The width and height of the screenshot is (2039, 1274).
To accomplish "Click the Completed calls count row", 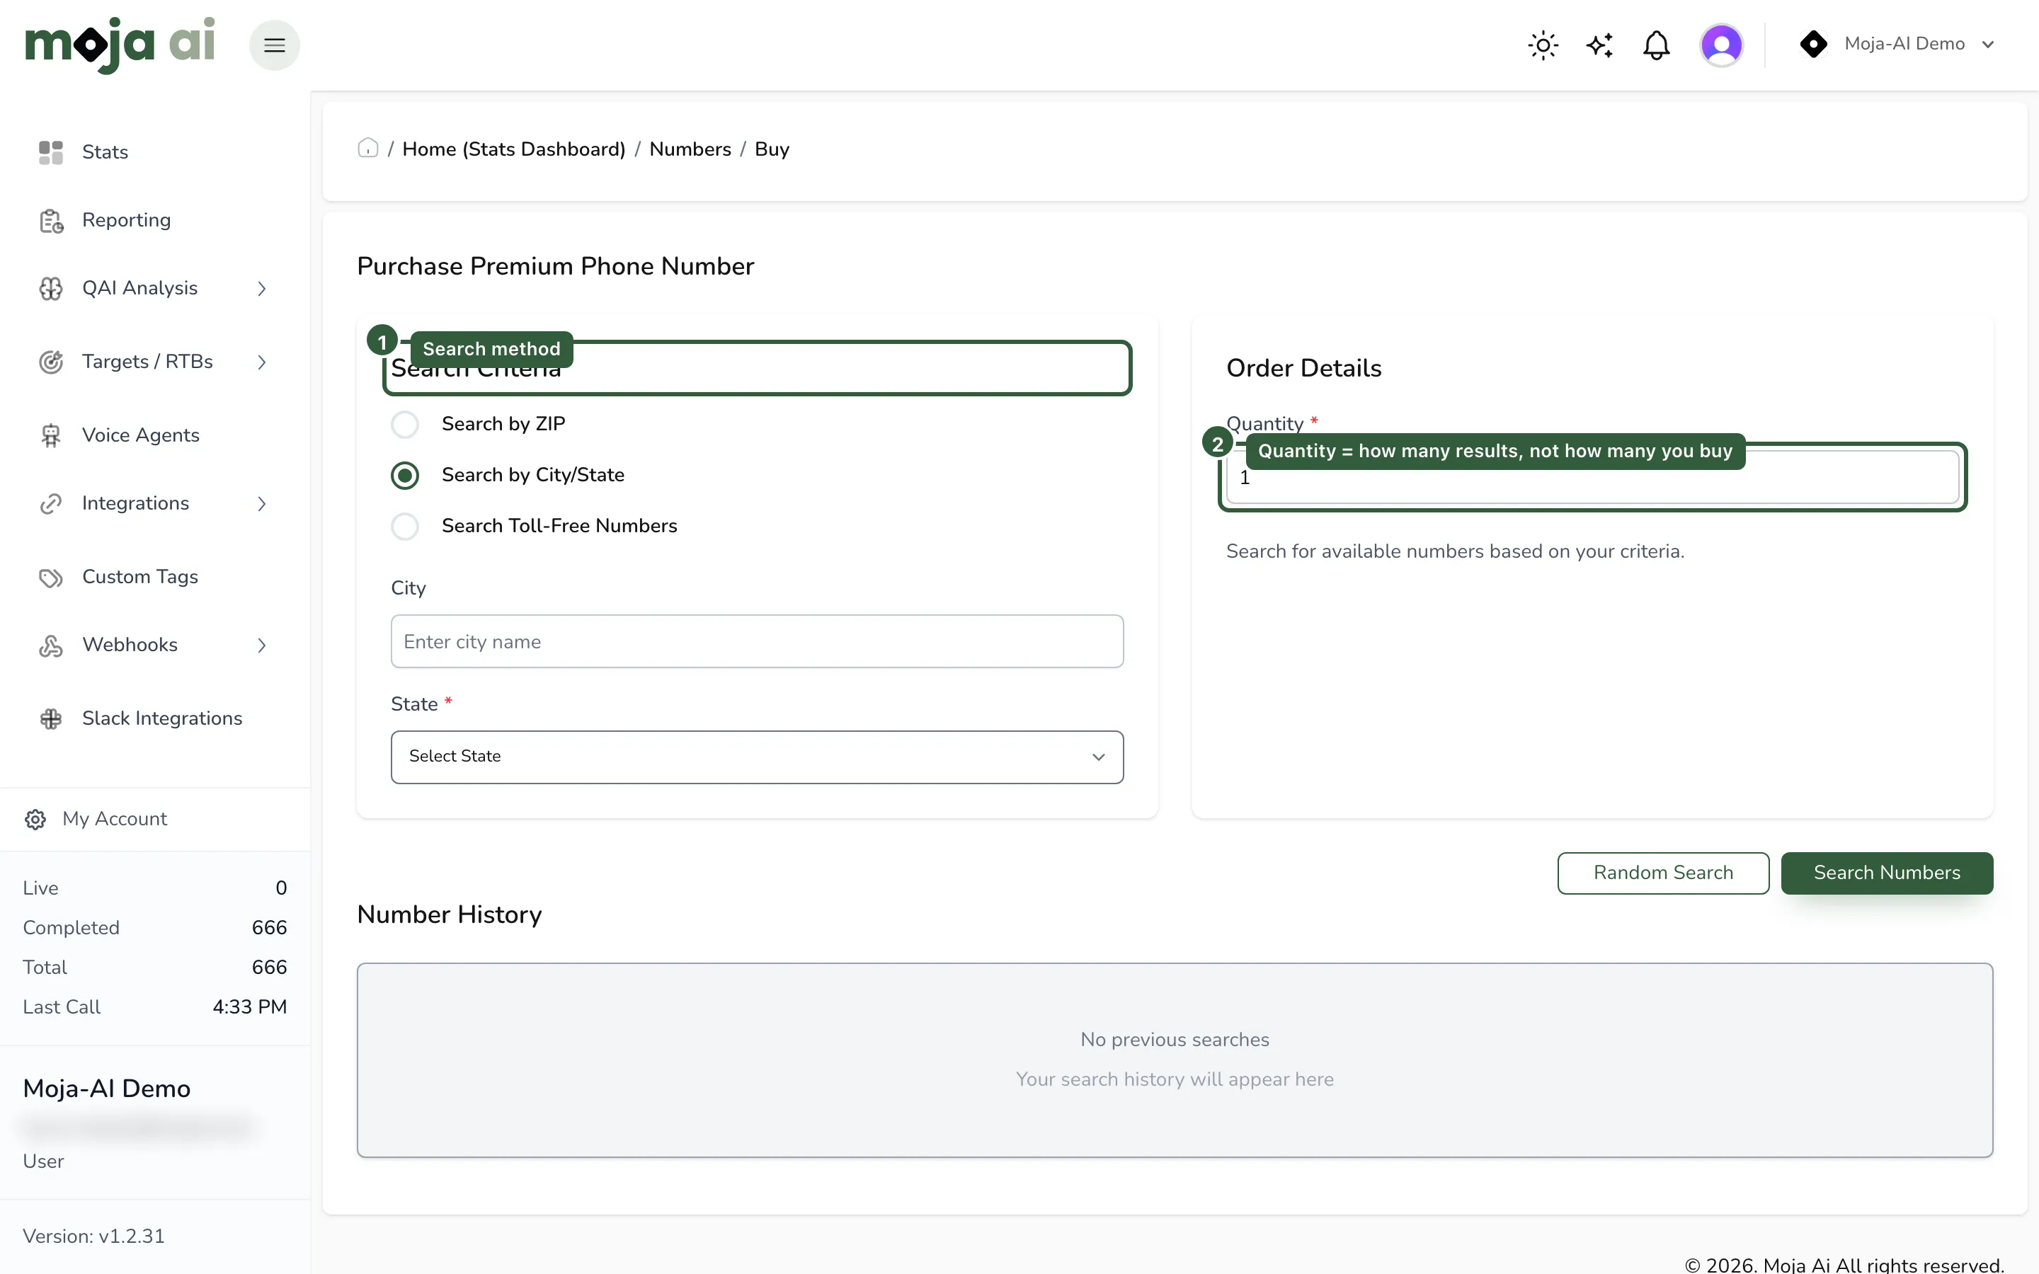I will click(155, 928).
